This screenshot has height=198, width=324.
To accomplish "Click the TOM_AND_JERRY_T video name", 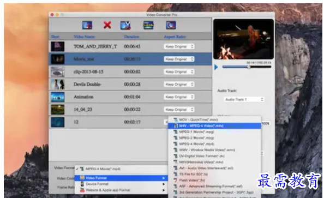I will tap(95, 46).
